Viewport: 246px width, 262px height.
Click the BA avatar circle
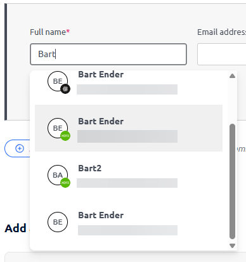pos(58,175)
